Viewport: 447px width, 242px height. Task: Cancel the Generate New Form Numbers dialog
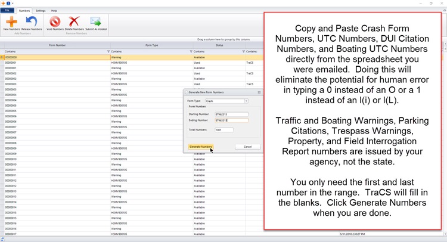pyautogui.click(x=247, y=147)
